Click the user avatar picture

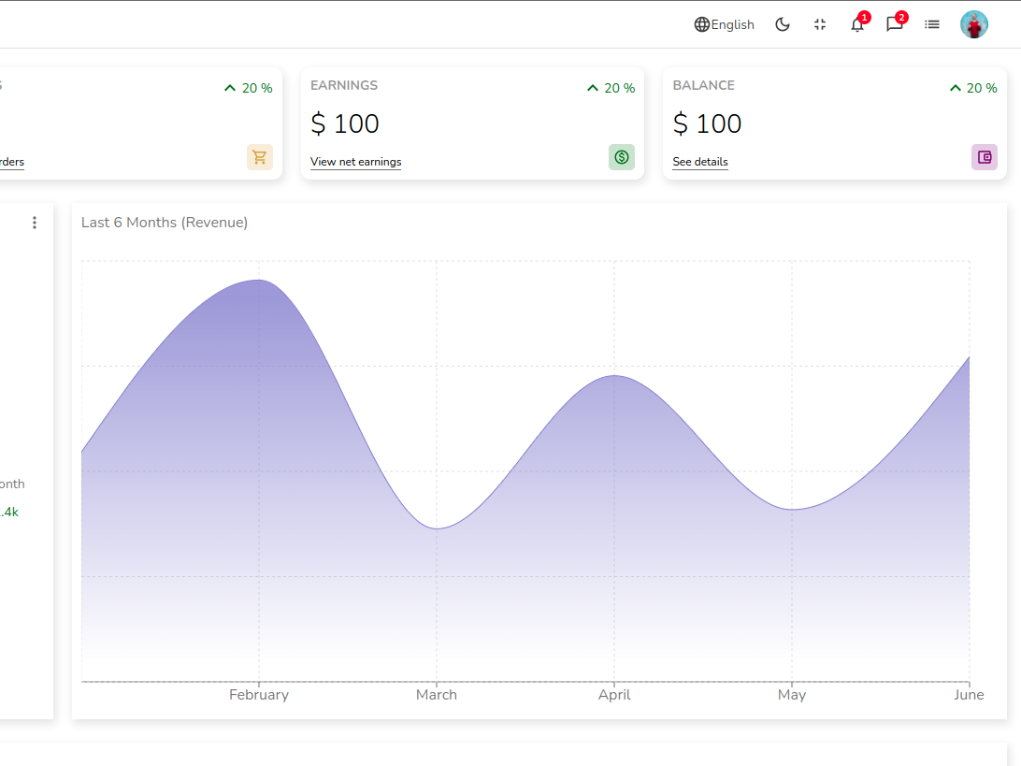click(x=974, y=24)
